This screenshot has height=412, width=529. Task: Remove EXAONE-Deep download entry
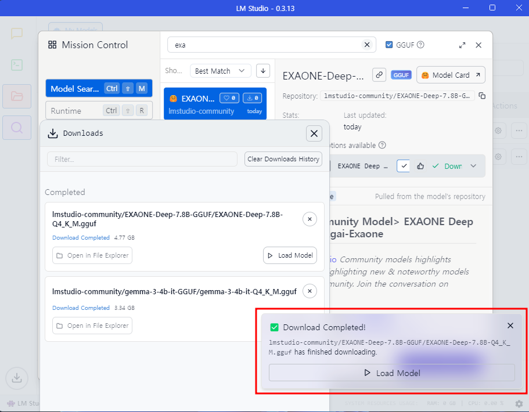point(310,219)
